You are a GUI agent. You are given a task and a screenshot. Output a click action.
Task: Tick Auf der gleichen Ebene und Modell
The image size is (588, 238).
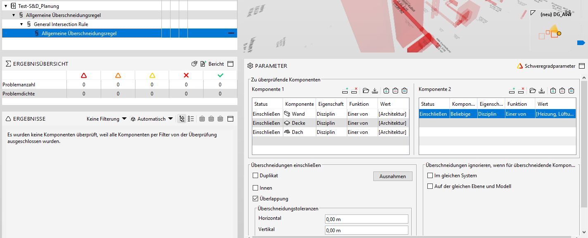click(x=430, y=186)
